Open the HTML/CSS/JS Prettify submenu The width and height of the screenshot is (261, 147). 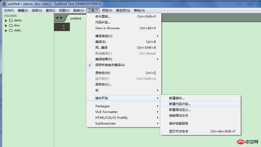(124, 118)
